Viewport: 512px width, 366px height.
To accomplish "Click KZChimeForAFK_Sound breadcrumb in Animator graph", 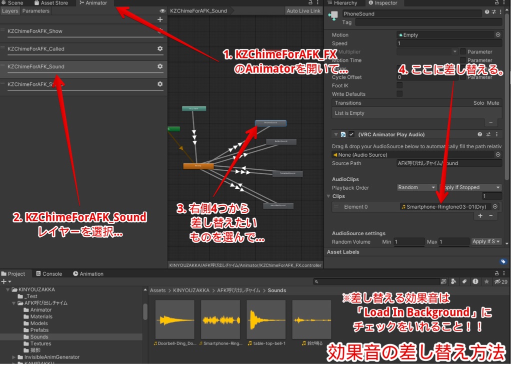I will point(198,11).
